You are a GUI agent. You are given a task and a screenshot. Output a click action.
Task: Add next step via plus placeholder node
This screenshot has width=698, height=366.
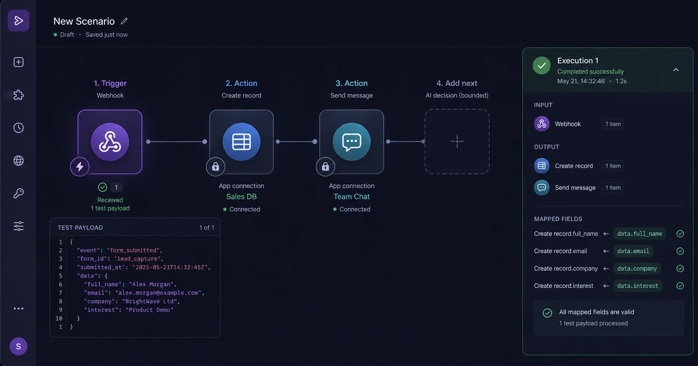point(457,141)
